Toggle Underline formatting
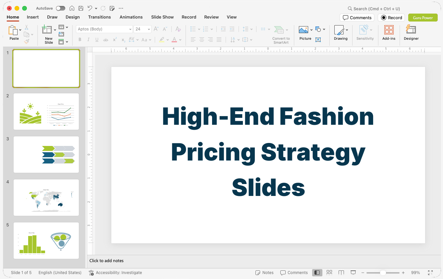The width and height of the screenshot is (443, 279). [x=97, y=40]
